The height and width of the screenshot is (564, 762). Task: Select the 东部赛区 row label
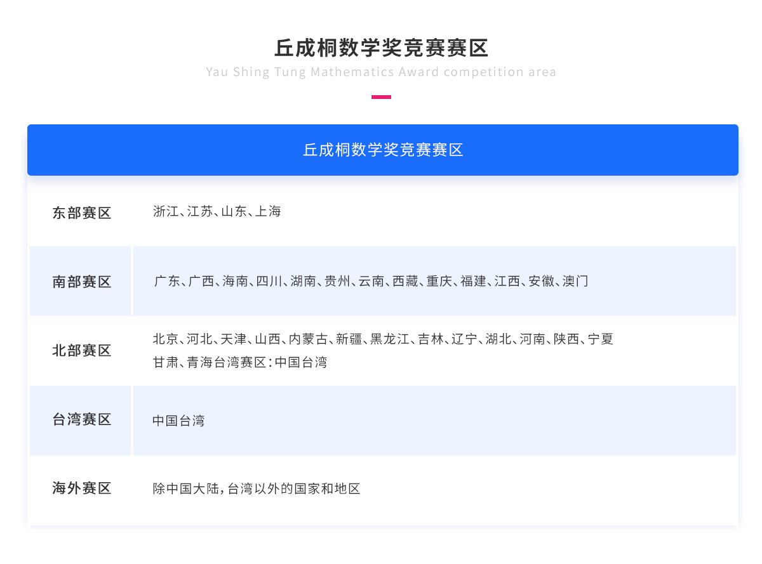coord(82,213)
